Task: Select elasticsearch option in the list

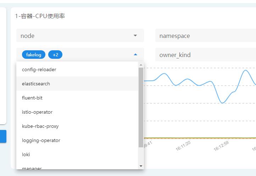Action: pyautogui.click(x=36, y=84)
